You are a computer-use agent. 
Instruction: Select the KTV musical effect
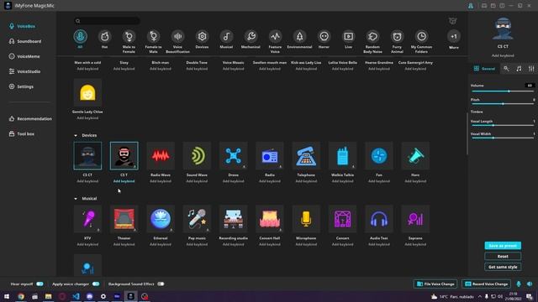87,219
